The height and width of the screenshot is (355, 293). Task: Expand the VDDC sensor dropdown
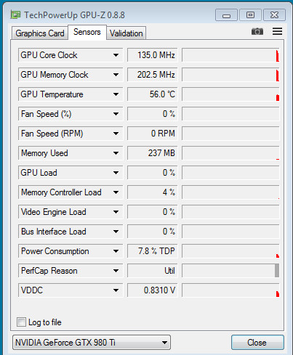[x=71, y=290]
